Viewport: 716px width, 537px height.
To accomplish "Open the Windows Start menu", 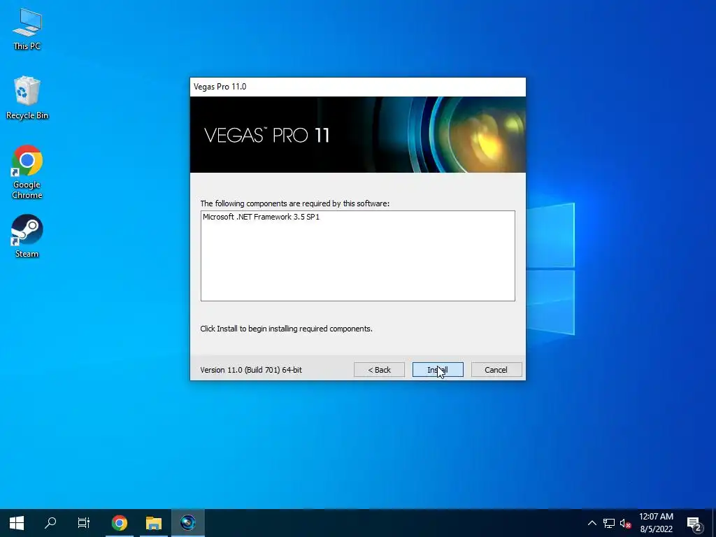I will (17, 523).
